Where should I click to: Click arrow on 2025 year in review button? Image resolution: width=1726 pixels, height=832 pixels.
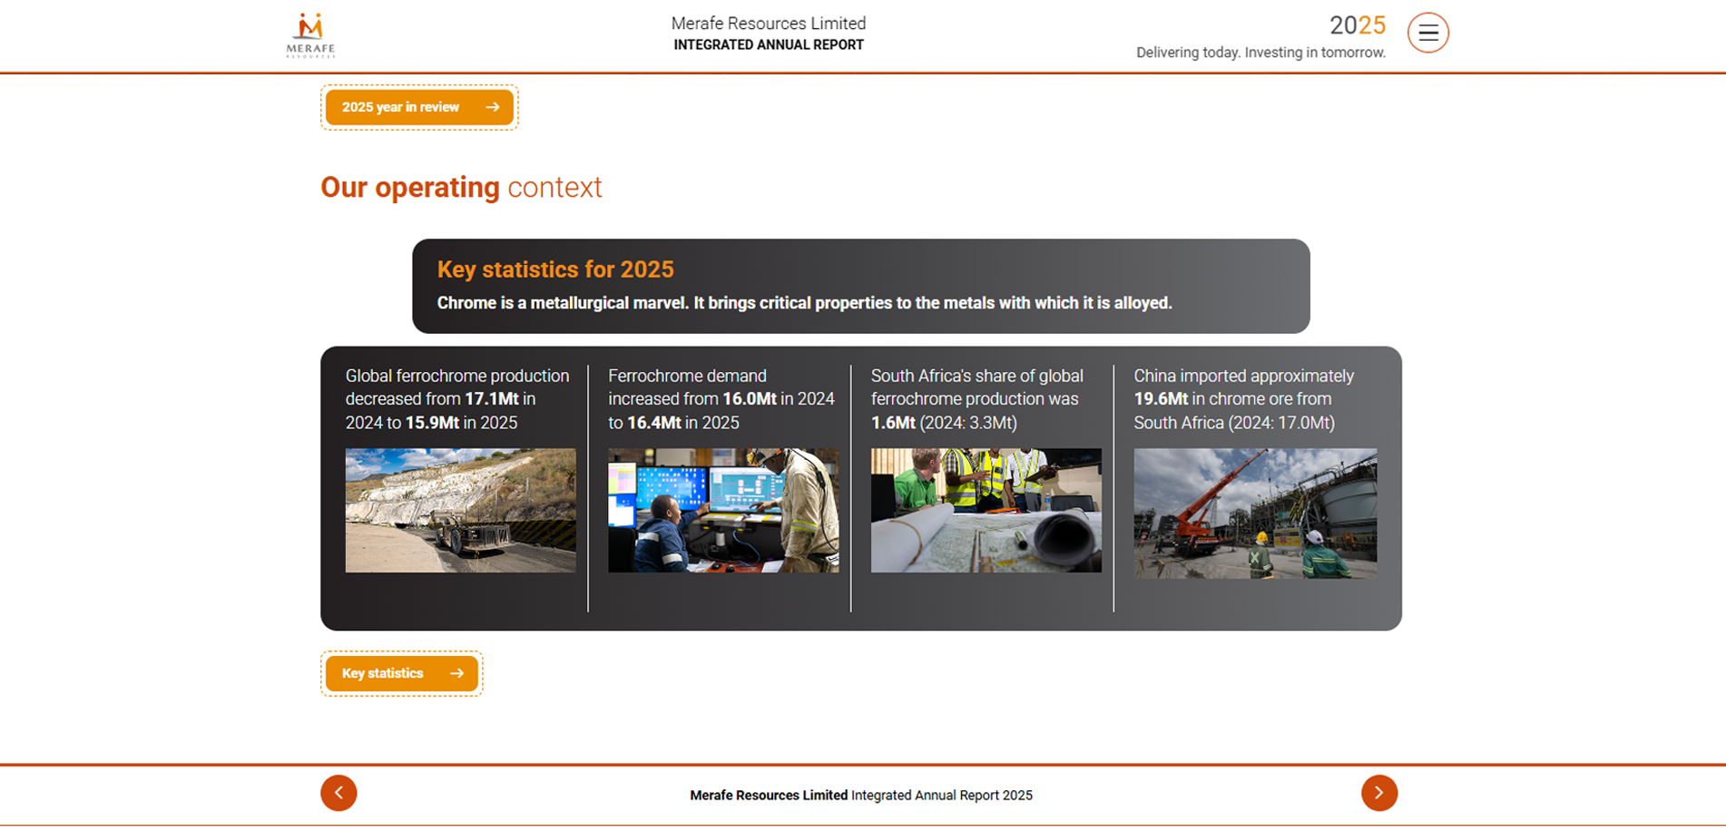pos(493,107)
